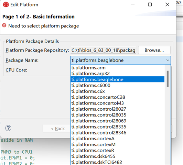The height and width of the screenshot is (165, 183).
Task: Select ti.platforms.control28027 entry
Action: (x=118, y=109)
